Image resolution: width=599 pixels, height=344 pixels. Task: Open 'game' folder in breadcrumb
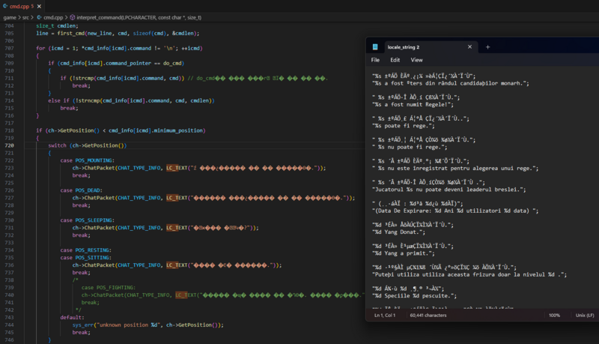pyautogui.click(x=10, y=17)
